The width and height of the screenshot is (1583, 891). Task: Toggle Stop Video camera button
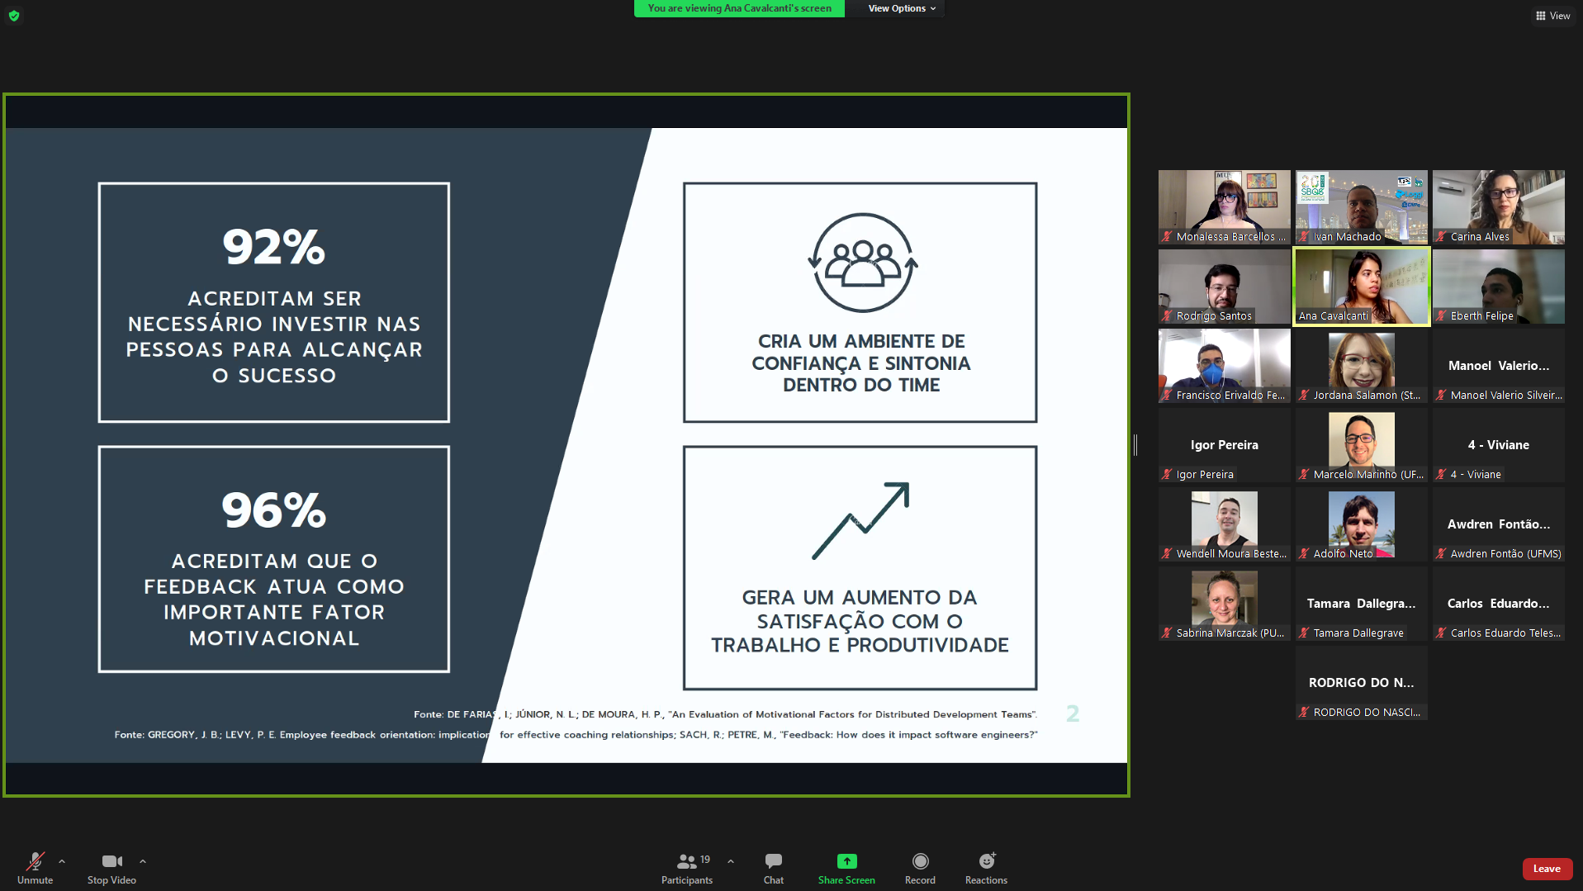click(111, 868)
